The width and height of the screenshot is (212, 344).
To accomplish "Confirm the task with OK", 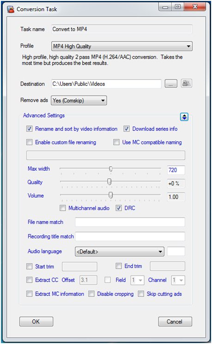I will [36, 322].
